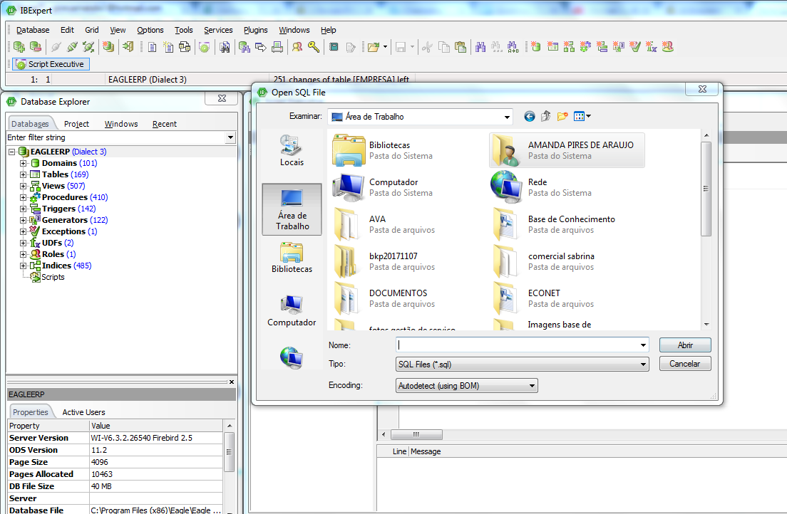Select the bkp20171107 folder
This screenshot has height=514, width=787.
[x=385, y=261]
